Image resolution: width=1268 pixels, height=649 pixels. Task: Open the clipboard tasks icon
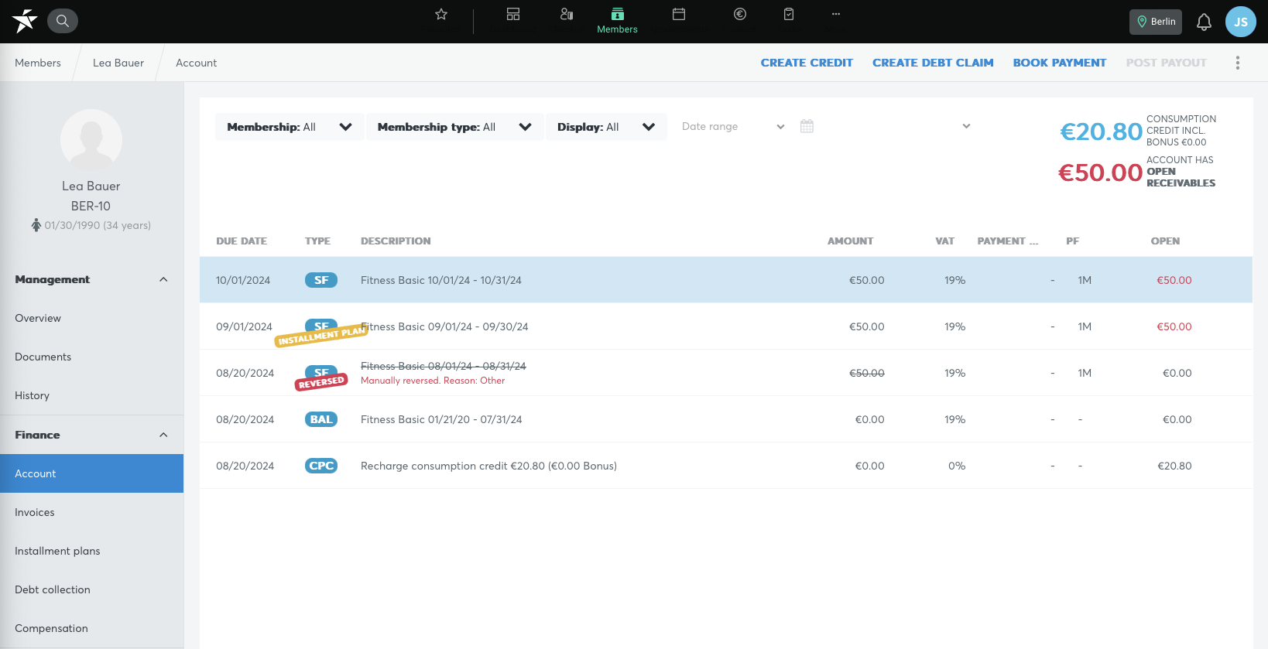[x=789, y=14]
